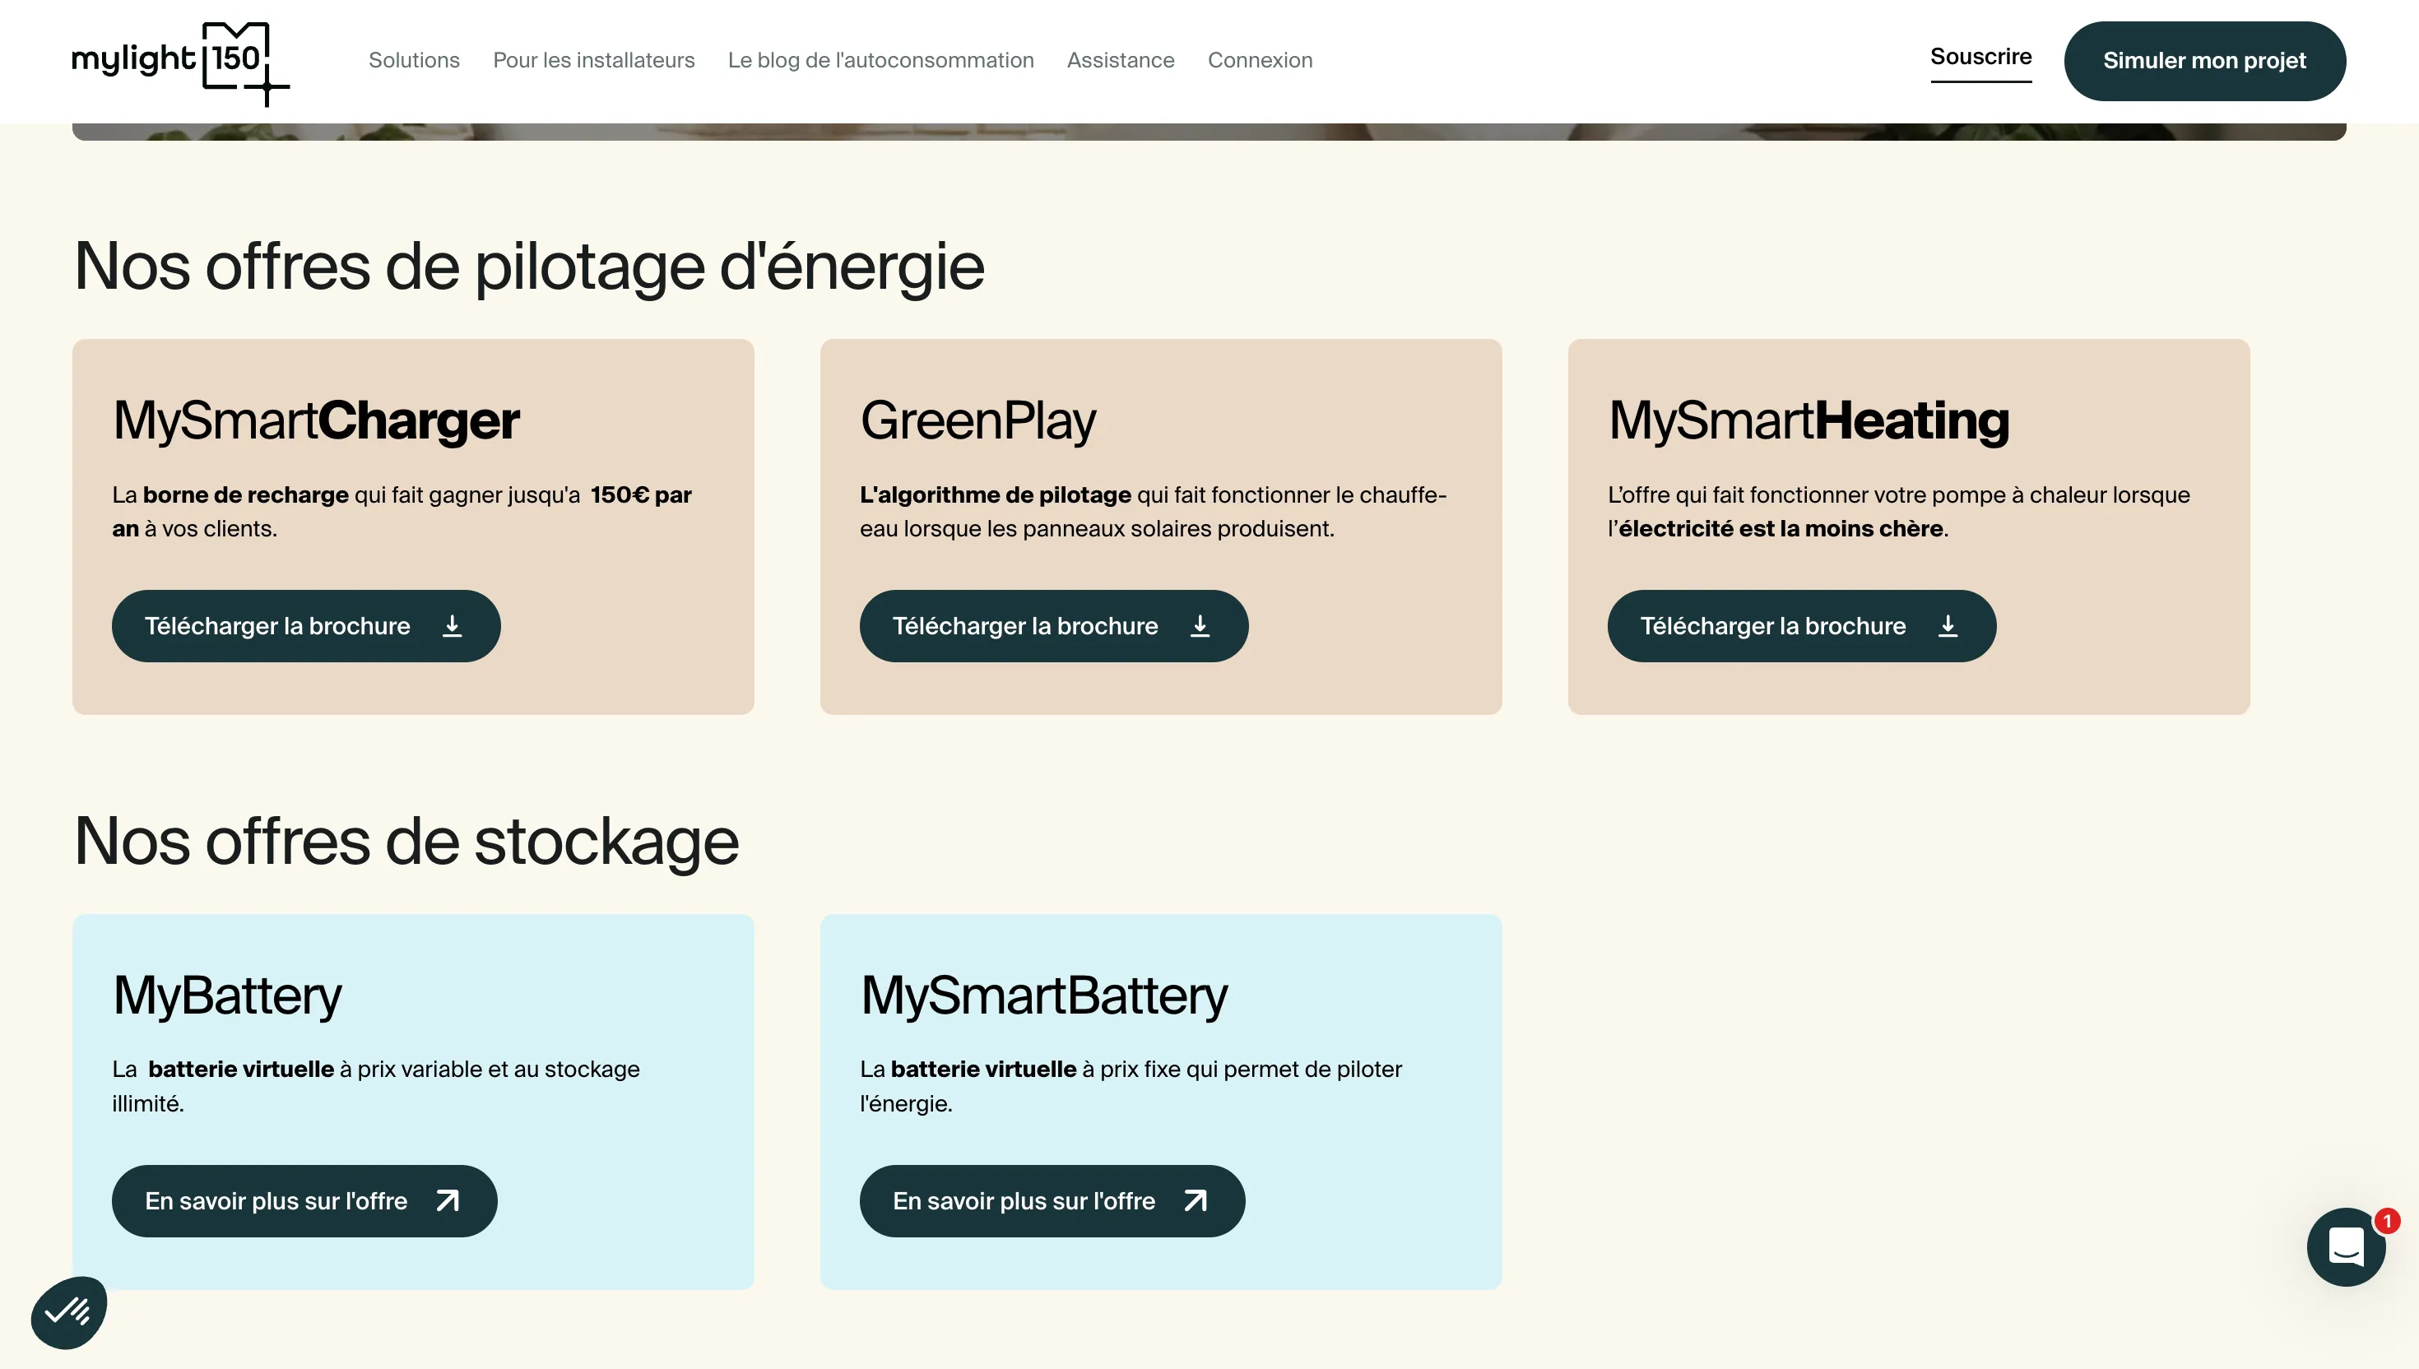The height and width of the screenshot is (1369, 2419).
Task: Click the text "électricité est la moins chère"
Action: (1781, 528)
